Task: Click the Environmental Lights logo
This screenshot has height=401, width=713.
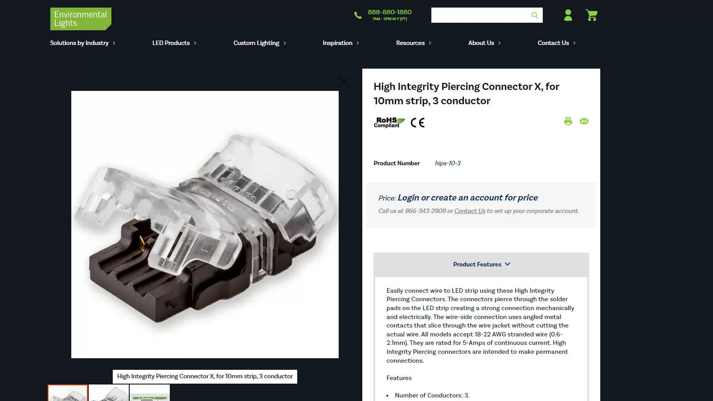Action: (x=81, y=19)
